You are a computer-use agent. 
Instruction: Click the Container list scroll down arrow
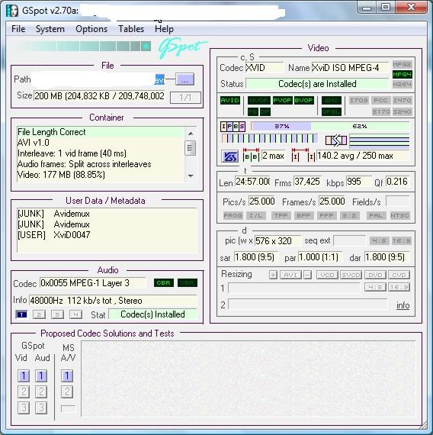click(191, 176)
